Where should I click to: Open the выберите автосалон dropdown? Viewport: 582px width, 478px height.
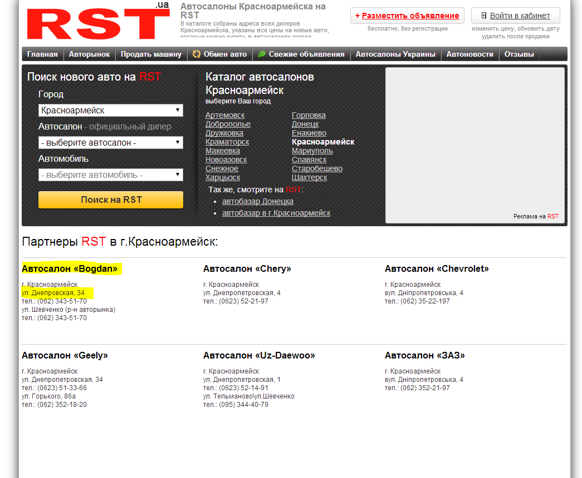[111, 143]
